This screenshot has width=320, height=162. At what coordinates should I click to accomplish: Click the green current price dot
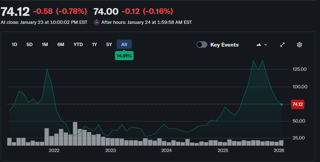(x=281, y=105)
